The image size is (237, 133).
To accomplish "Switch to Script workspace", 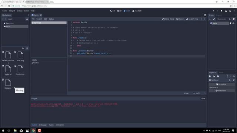I will click(127, 11).
